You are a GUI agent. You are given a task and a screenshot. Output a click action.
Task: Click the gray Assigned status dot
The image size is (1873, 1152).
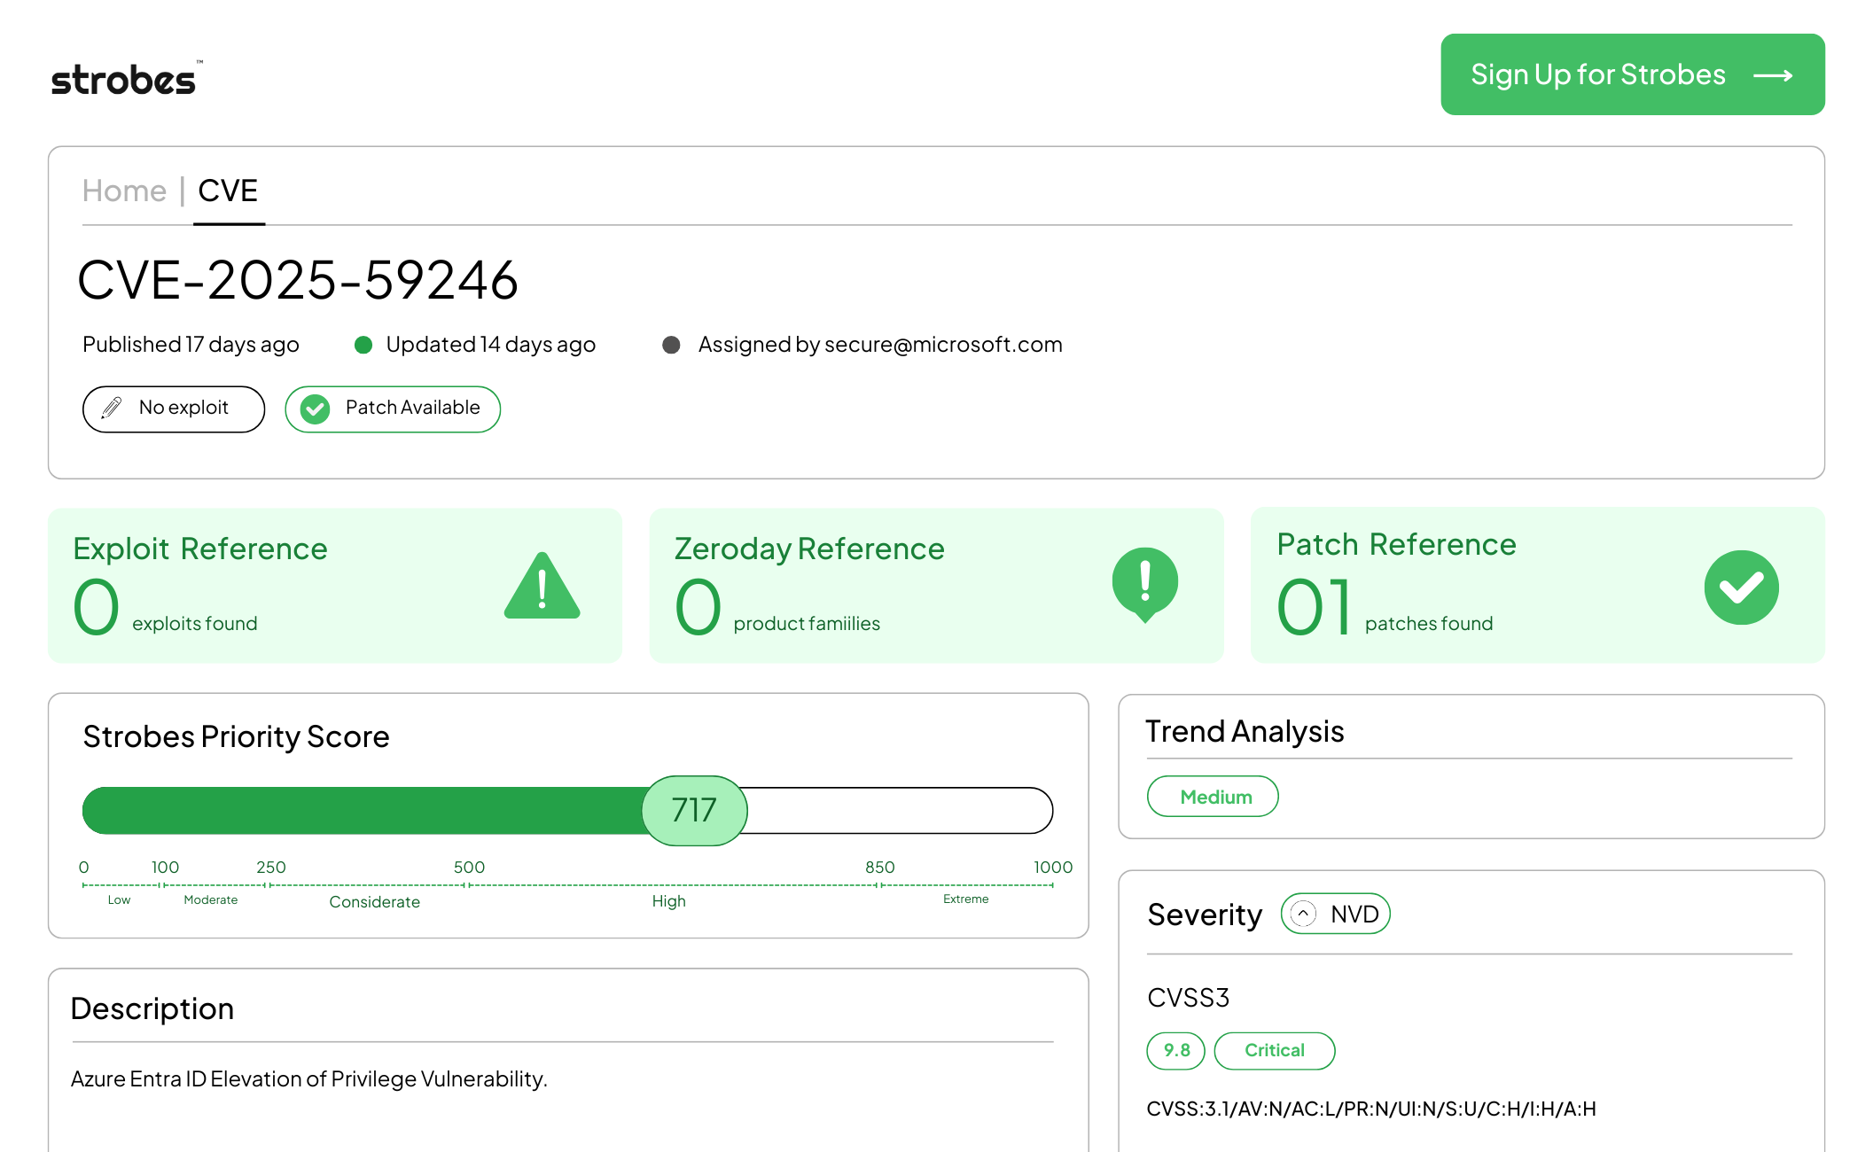671,345
